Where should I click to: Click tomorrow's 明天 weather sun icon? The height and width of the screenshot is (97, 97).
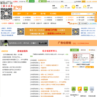(74, 7)
